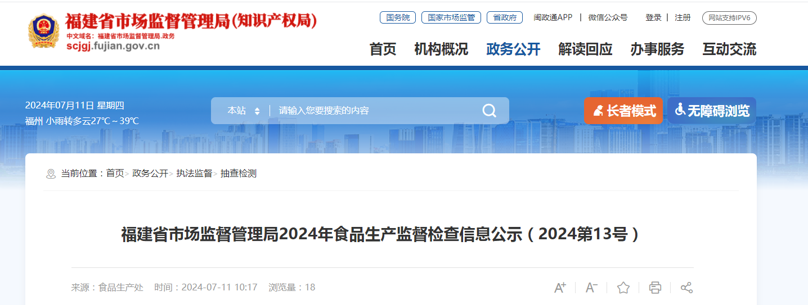Open the share icon options
The image size is (808, 305).
(686, 288)
